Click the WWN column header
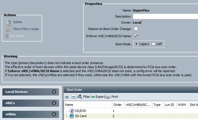The width and height of the screenshot is (198, 120). (x=182, y=105)
